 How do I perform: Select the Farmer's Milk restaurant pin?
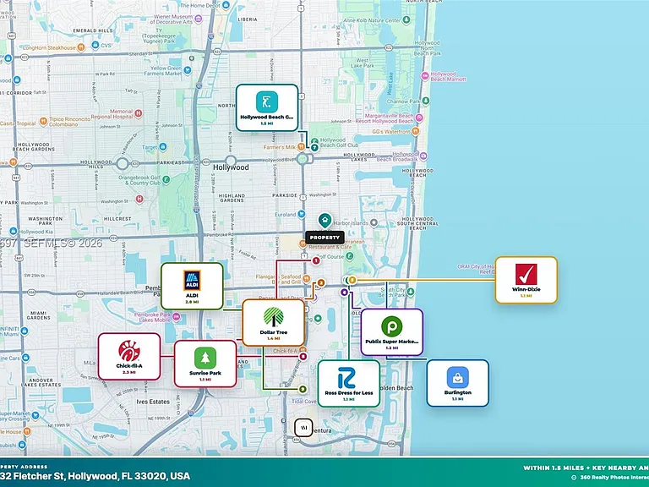(302, 146)
